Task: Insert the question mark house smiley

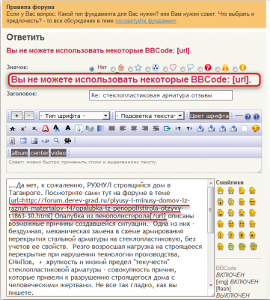Action: (231, 235)
